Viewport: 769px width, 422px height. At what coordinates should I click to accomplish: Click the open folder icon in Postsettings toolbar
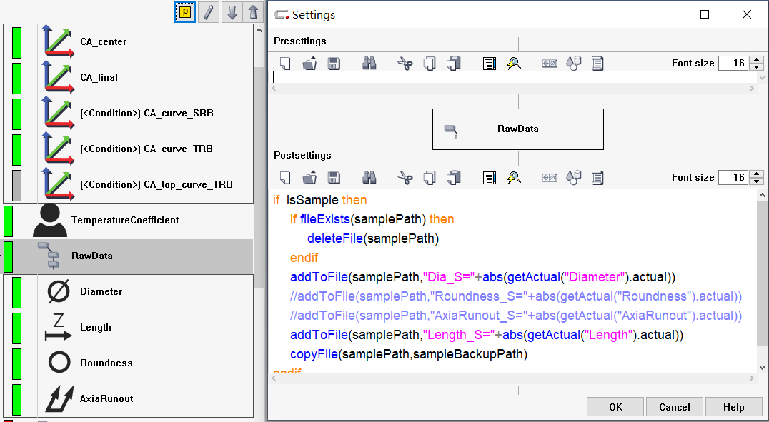(x=309, y=178)
